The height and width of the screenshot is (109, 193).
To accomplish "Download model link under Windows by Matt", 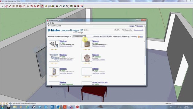I will click(66, 46).
